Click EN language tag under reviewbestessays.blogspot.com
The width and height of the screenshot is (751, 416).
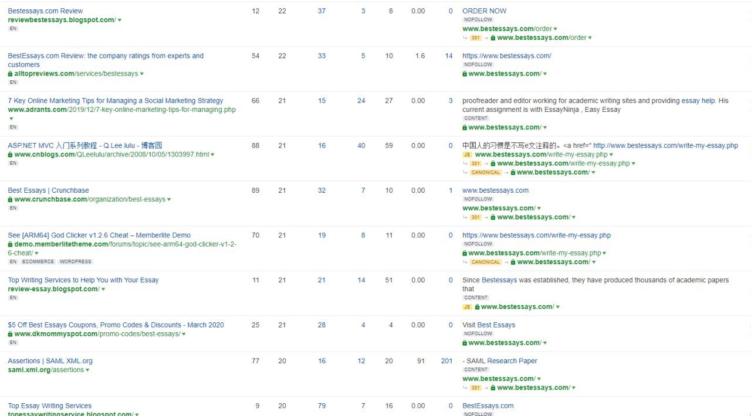pos(13,29)
